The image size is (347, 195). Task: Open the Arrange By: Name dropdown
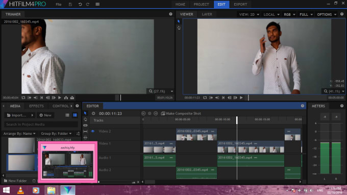pos(19,133)
